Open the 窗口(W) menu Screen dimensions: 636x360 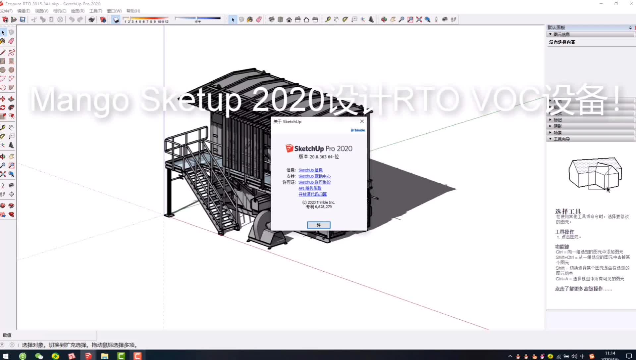point(114,11)
